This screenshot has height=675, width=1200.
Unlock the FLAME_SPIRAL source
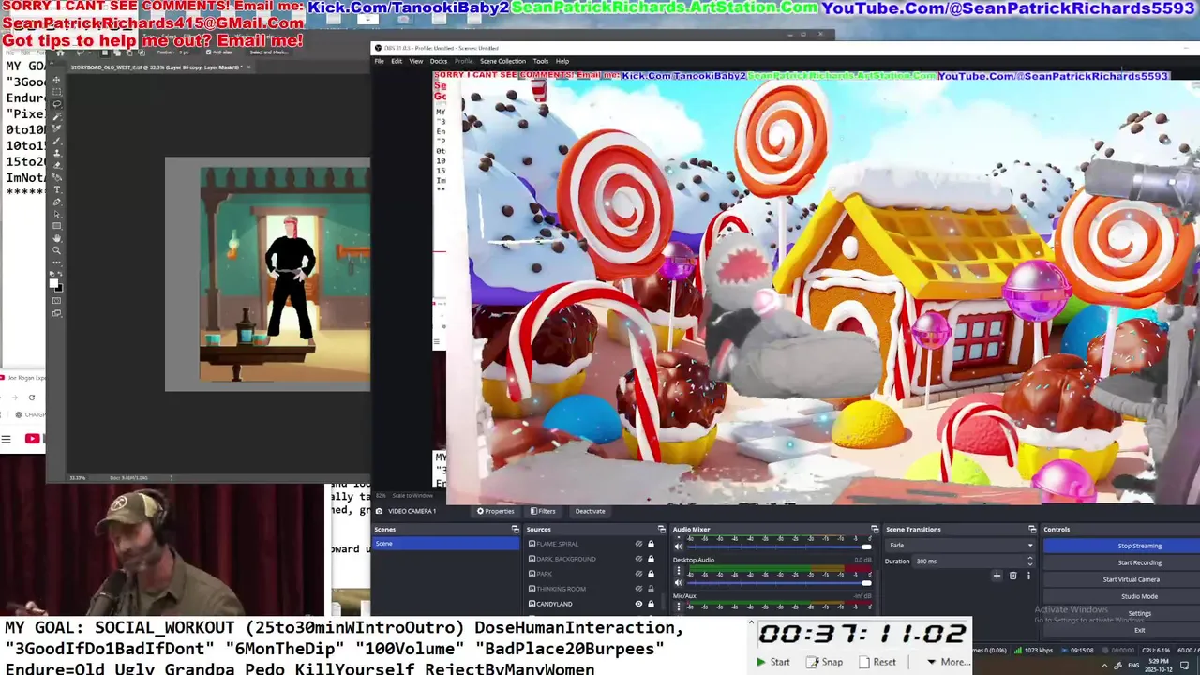pos(651,544)
